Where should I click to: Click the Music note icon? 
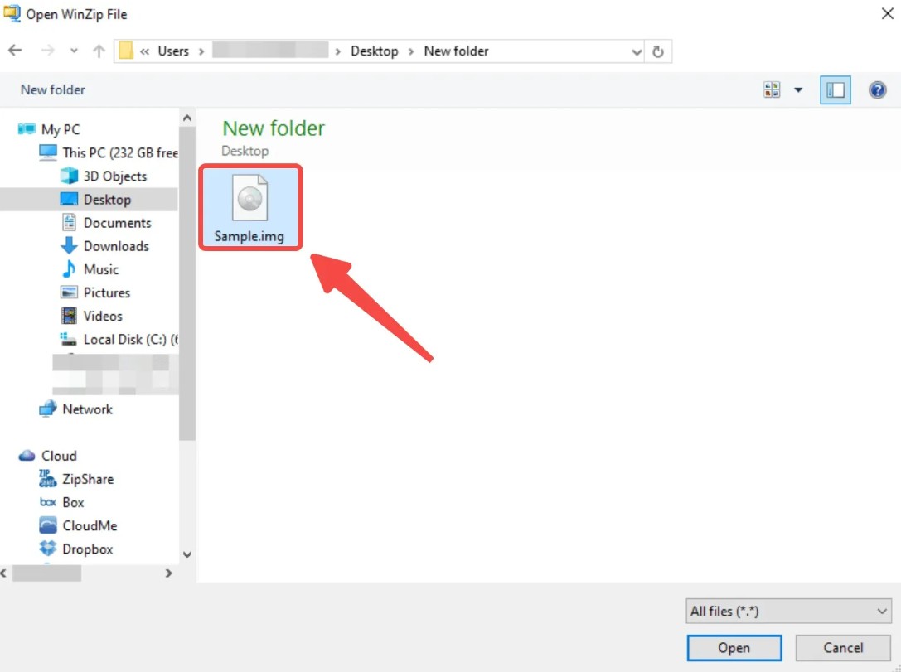point(69,268)
